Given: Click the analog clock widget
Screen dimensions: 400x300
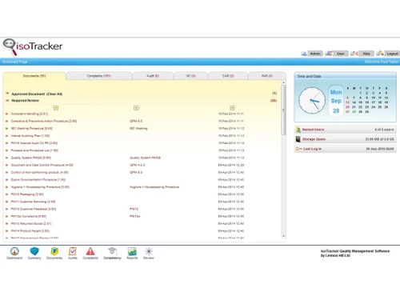Looking at the screenshot, I should click(311, 101).
